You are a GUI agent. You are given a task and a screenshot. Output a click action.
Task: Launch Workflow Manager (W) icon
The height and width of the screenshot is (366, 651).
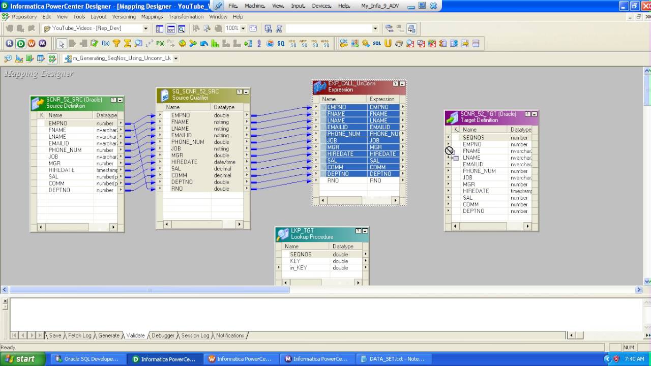pos(32,44)
